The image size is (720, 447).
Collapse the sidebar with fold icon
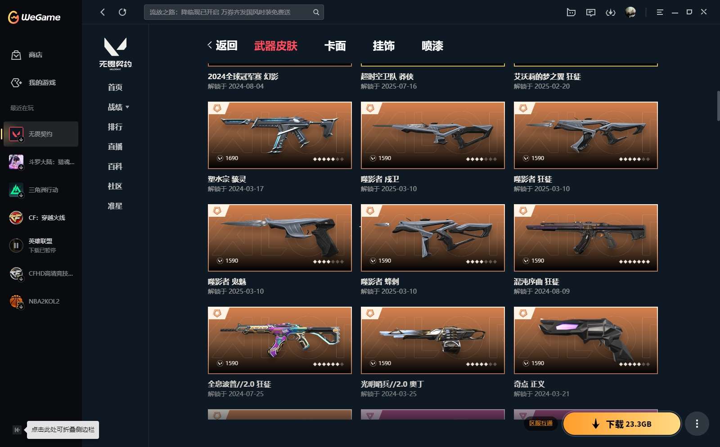pos(17,429)
